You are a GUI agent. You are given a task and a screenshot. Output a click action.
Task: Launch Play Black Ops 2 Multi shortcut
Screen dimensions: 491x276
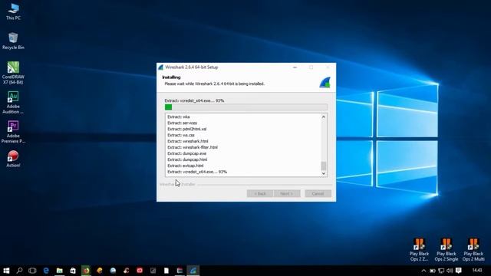pos(473,250)
